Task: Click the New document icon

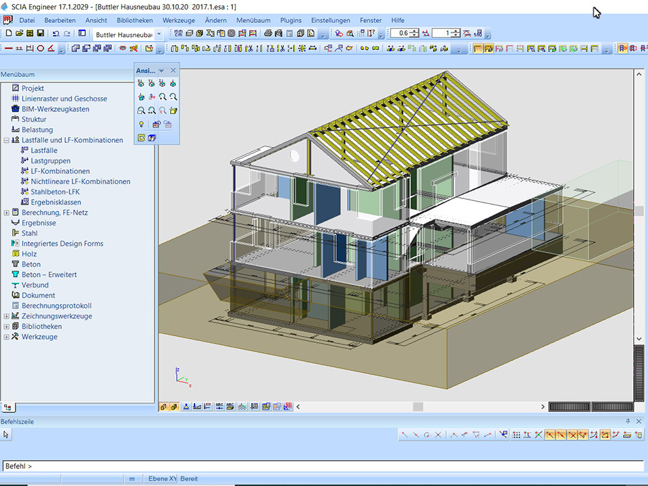Action: click(9, 33)
